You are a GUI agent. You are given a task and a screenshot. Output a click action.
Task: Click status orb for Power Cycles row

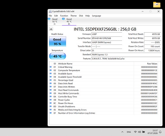pyautogui.click(x=51, y=100)
